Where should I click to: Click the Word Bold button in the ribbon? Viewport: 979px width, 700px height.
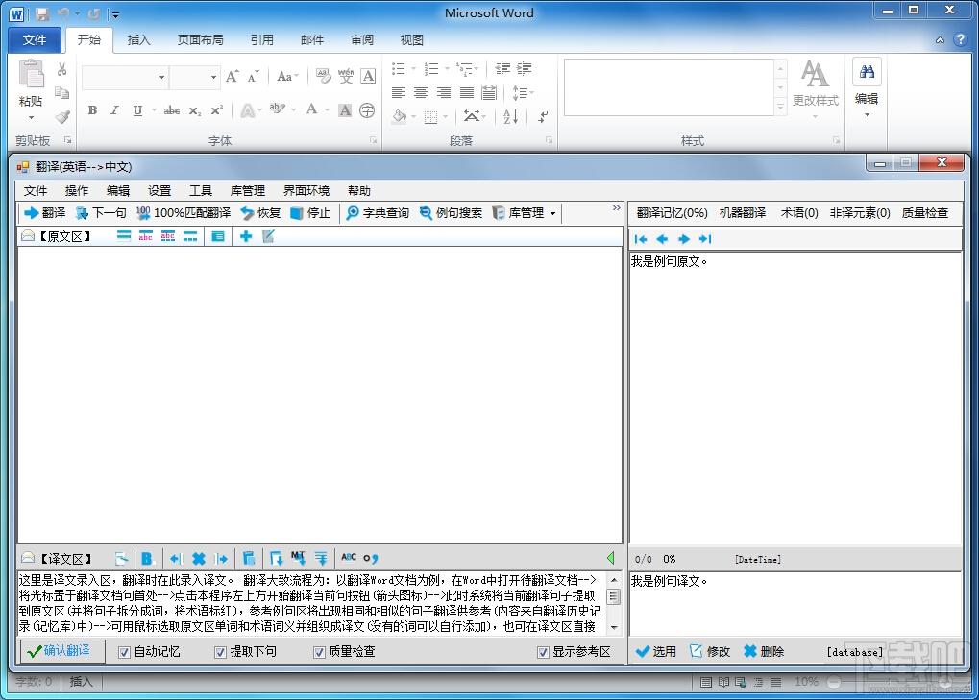pos(92,110)
